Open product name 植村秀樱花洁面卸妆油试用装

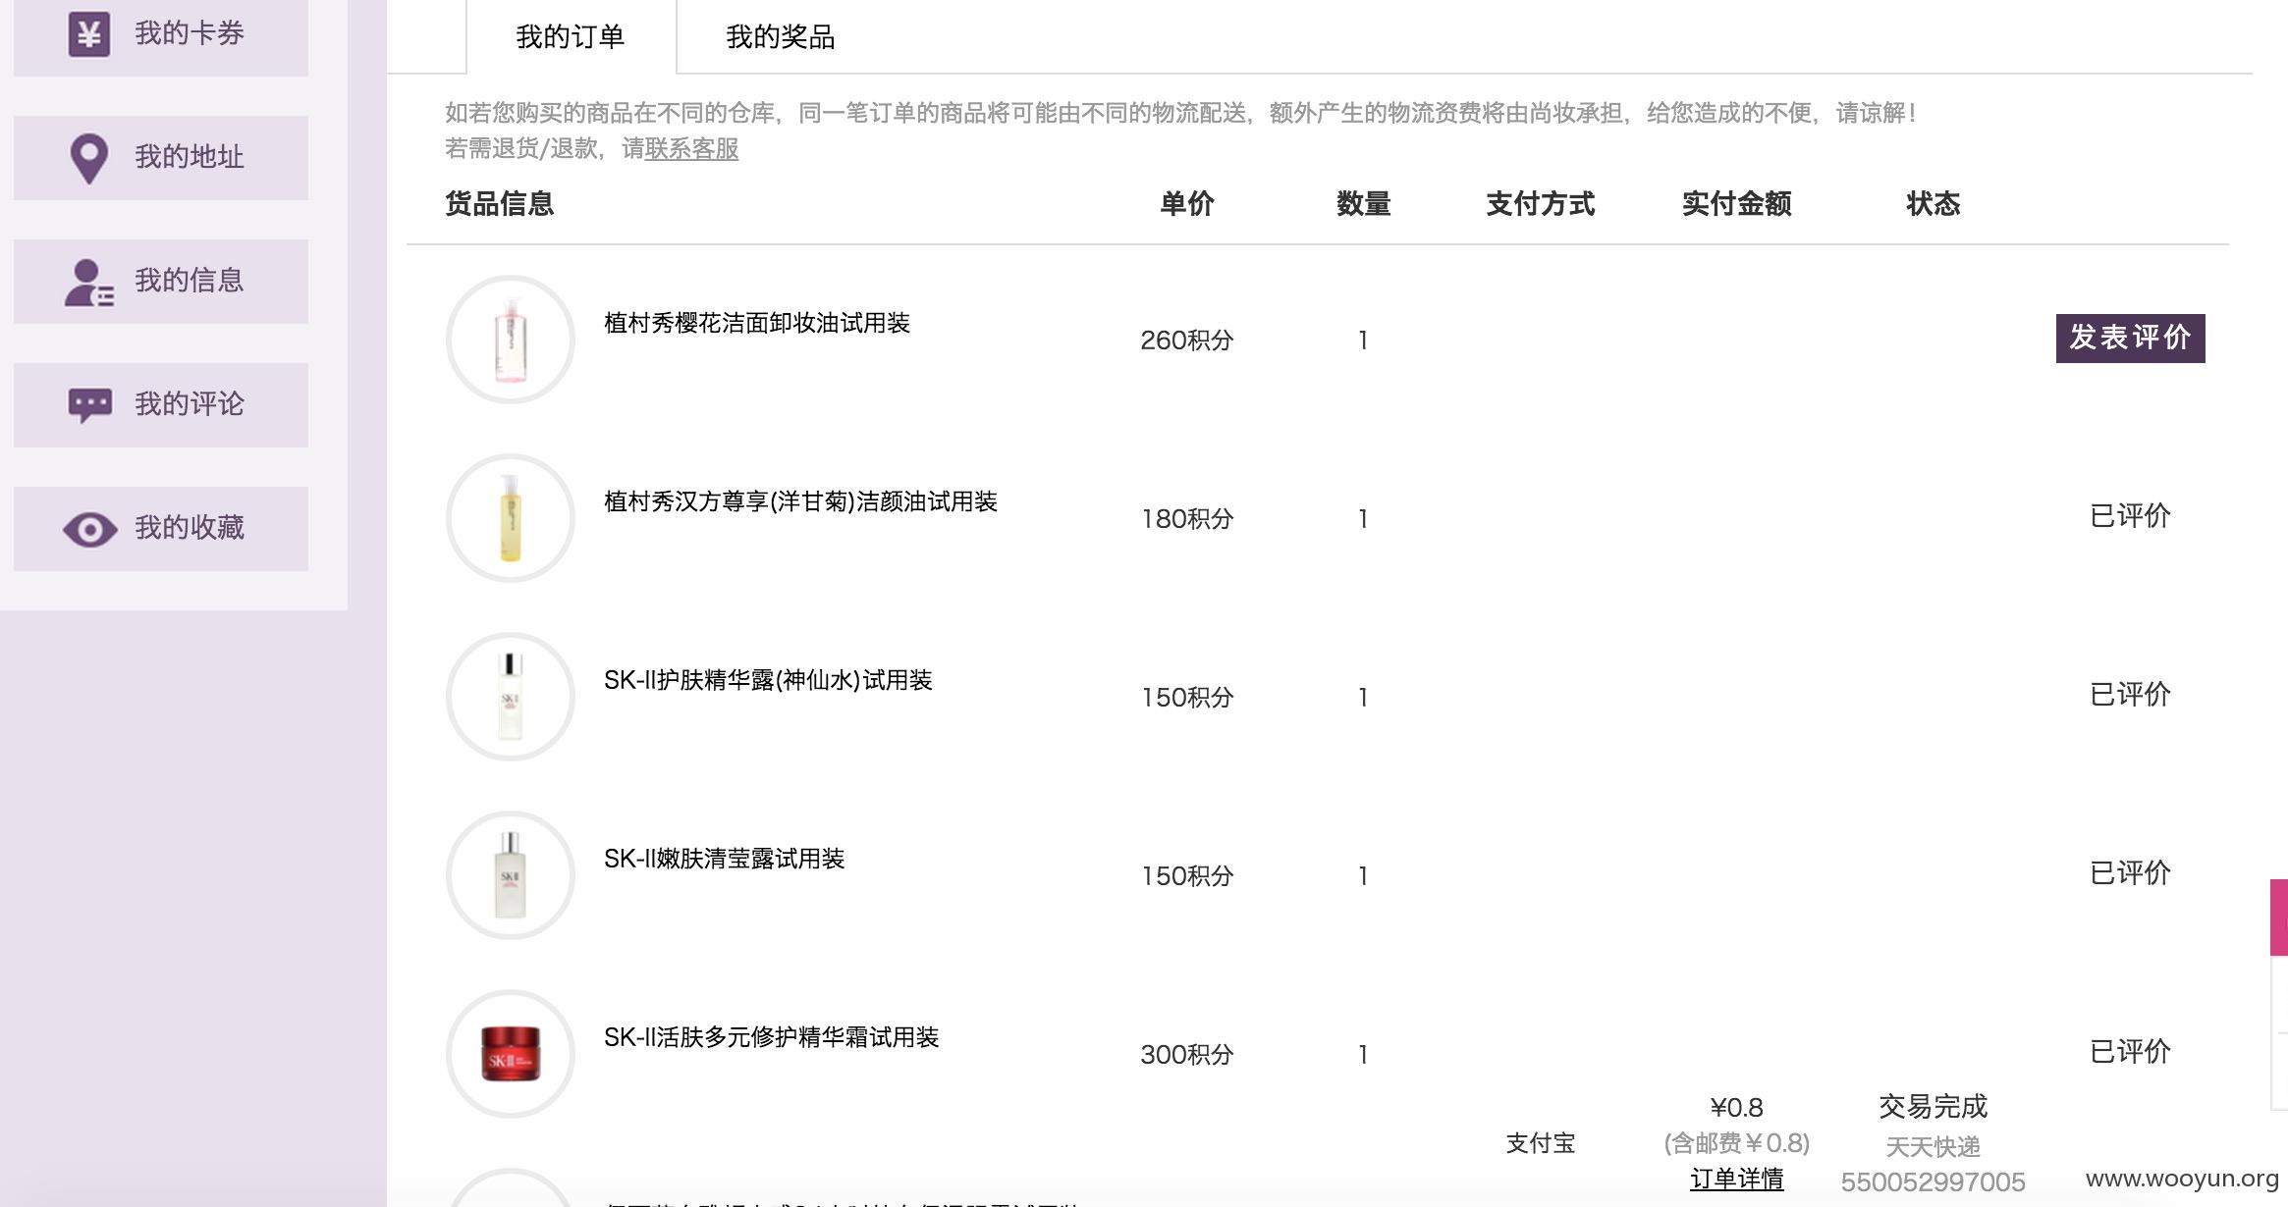(x=757, y=323)
